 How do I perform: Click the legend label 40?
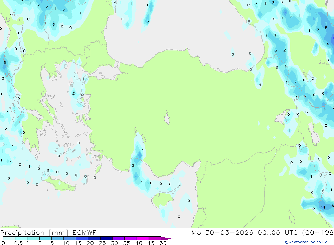pos(139,243)
